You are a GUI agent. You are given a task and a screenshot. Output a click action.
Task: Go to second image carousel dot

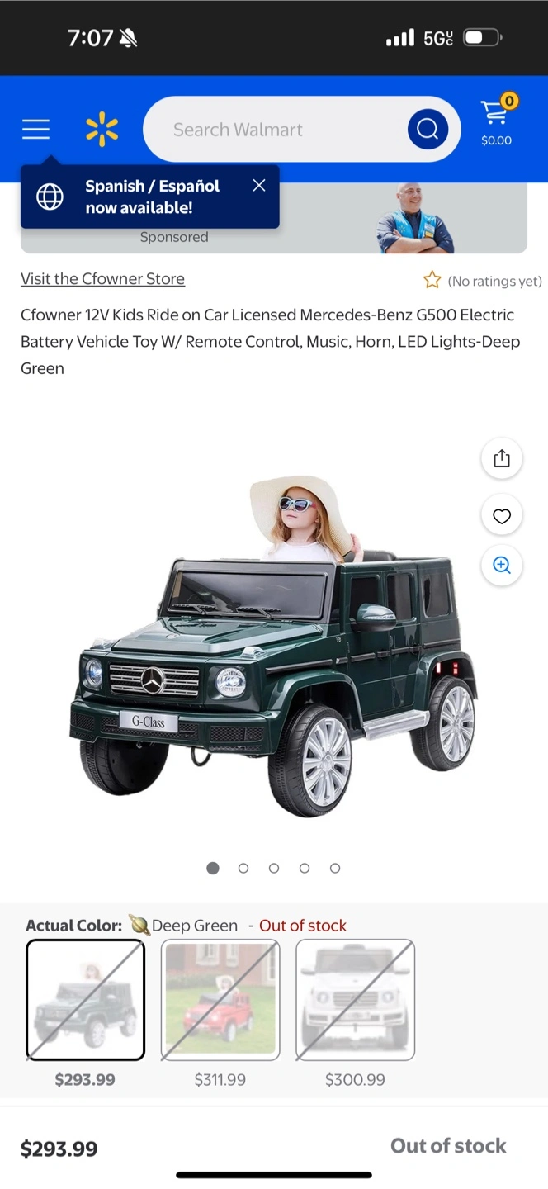pos(243,868)
